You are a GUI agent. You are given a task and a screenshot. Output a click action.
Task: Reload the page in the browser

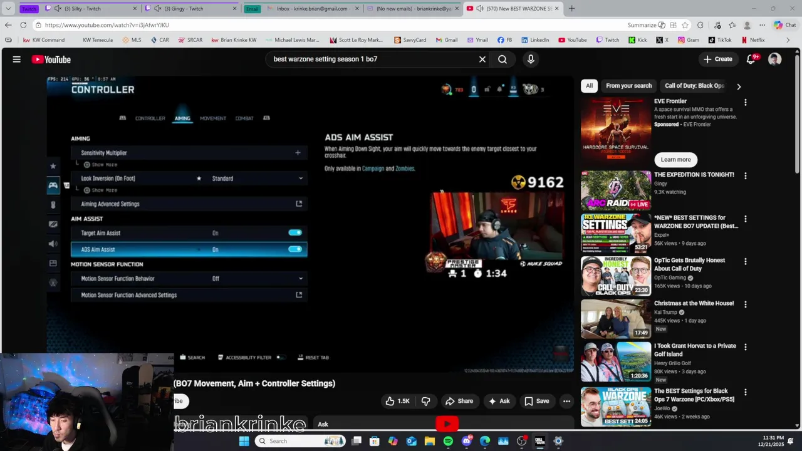[x=23, y=25]
